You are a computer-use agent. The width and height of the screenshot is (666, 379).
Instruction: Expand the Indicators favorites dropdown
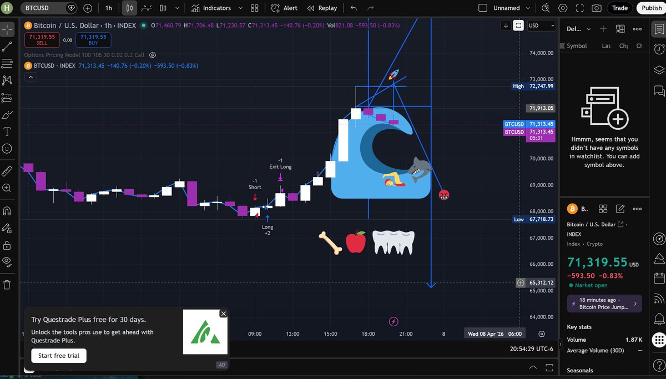(240, 8)
